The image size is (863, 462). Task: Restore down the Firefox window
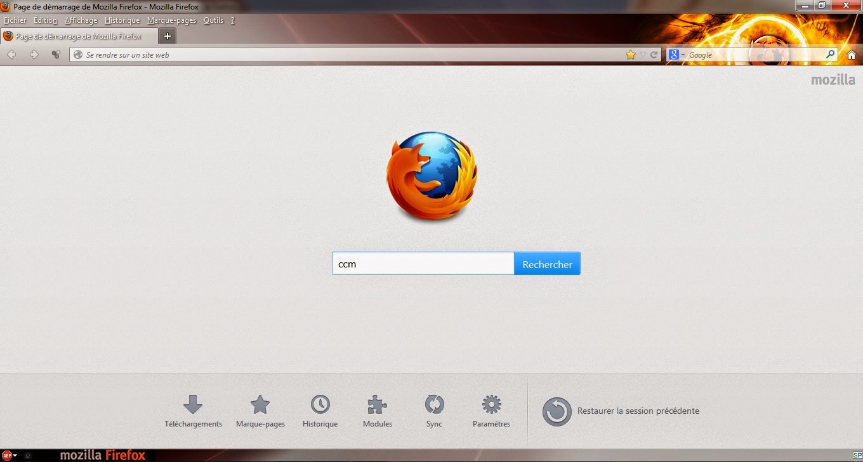(x=822, y=6)
